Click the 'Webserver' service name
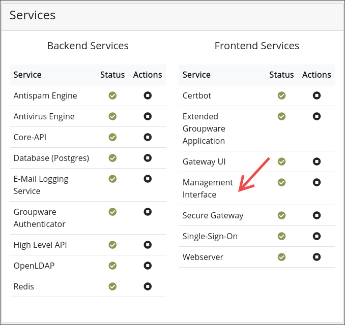This screenshot has width=345, height=325. pos(203,257)
